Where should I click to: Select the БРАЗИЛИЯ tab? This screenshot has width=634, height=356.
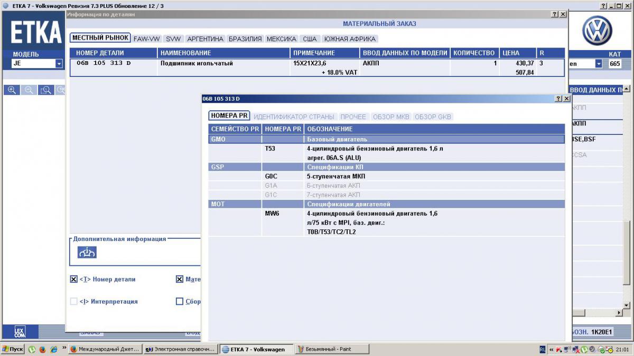pyautogui.click(x=245, y=39)
